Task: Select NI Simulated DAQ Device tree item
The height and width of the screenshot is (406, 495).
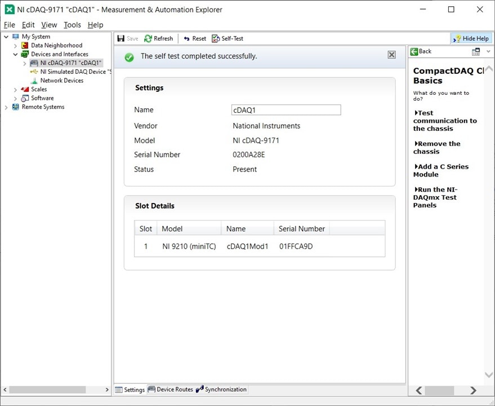Action: [72, 72]
